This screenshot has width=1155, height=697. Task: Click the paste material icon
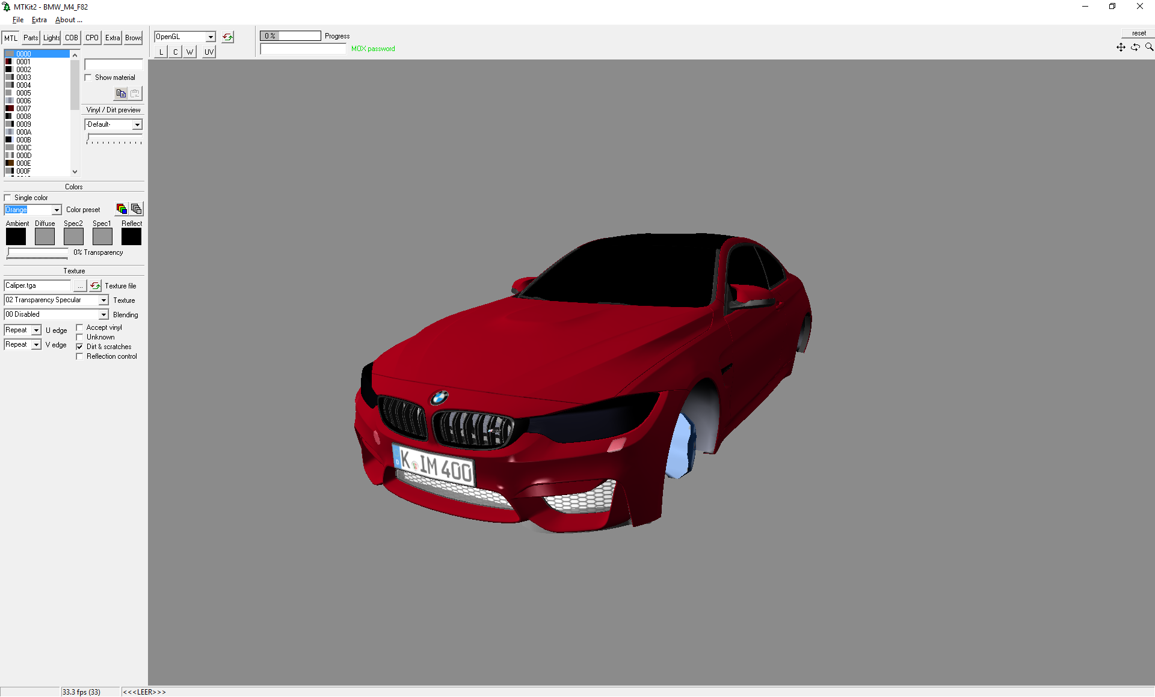click(135, 93)
